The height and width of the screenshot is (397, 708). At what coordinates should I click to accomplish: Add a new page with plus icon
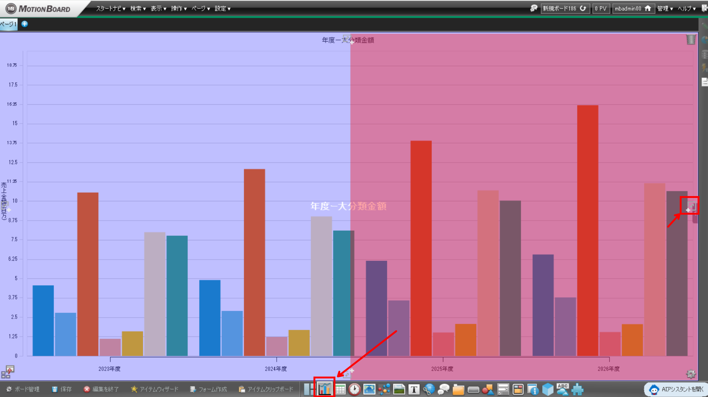[x=25, y=24]
